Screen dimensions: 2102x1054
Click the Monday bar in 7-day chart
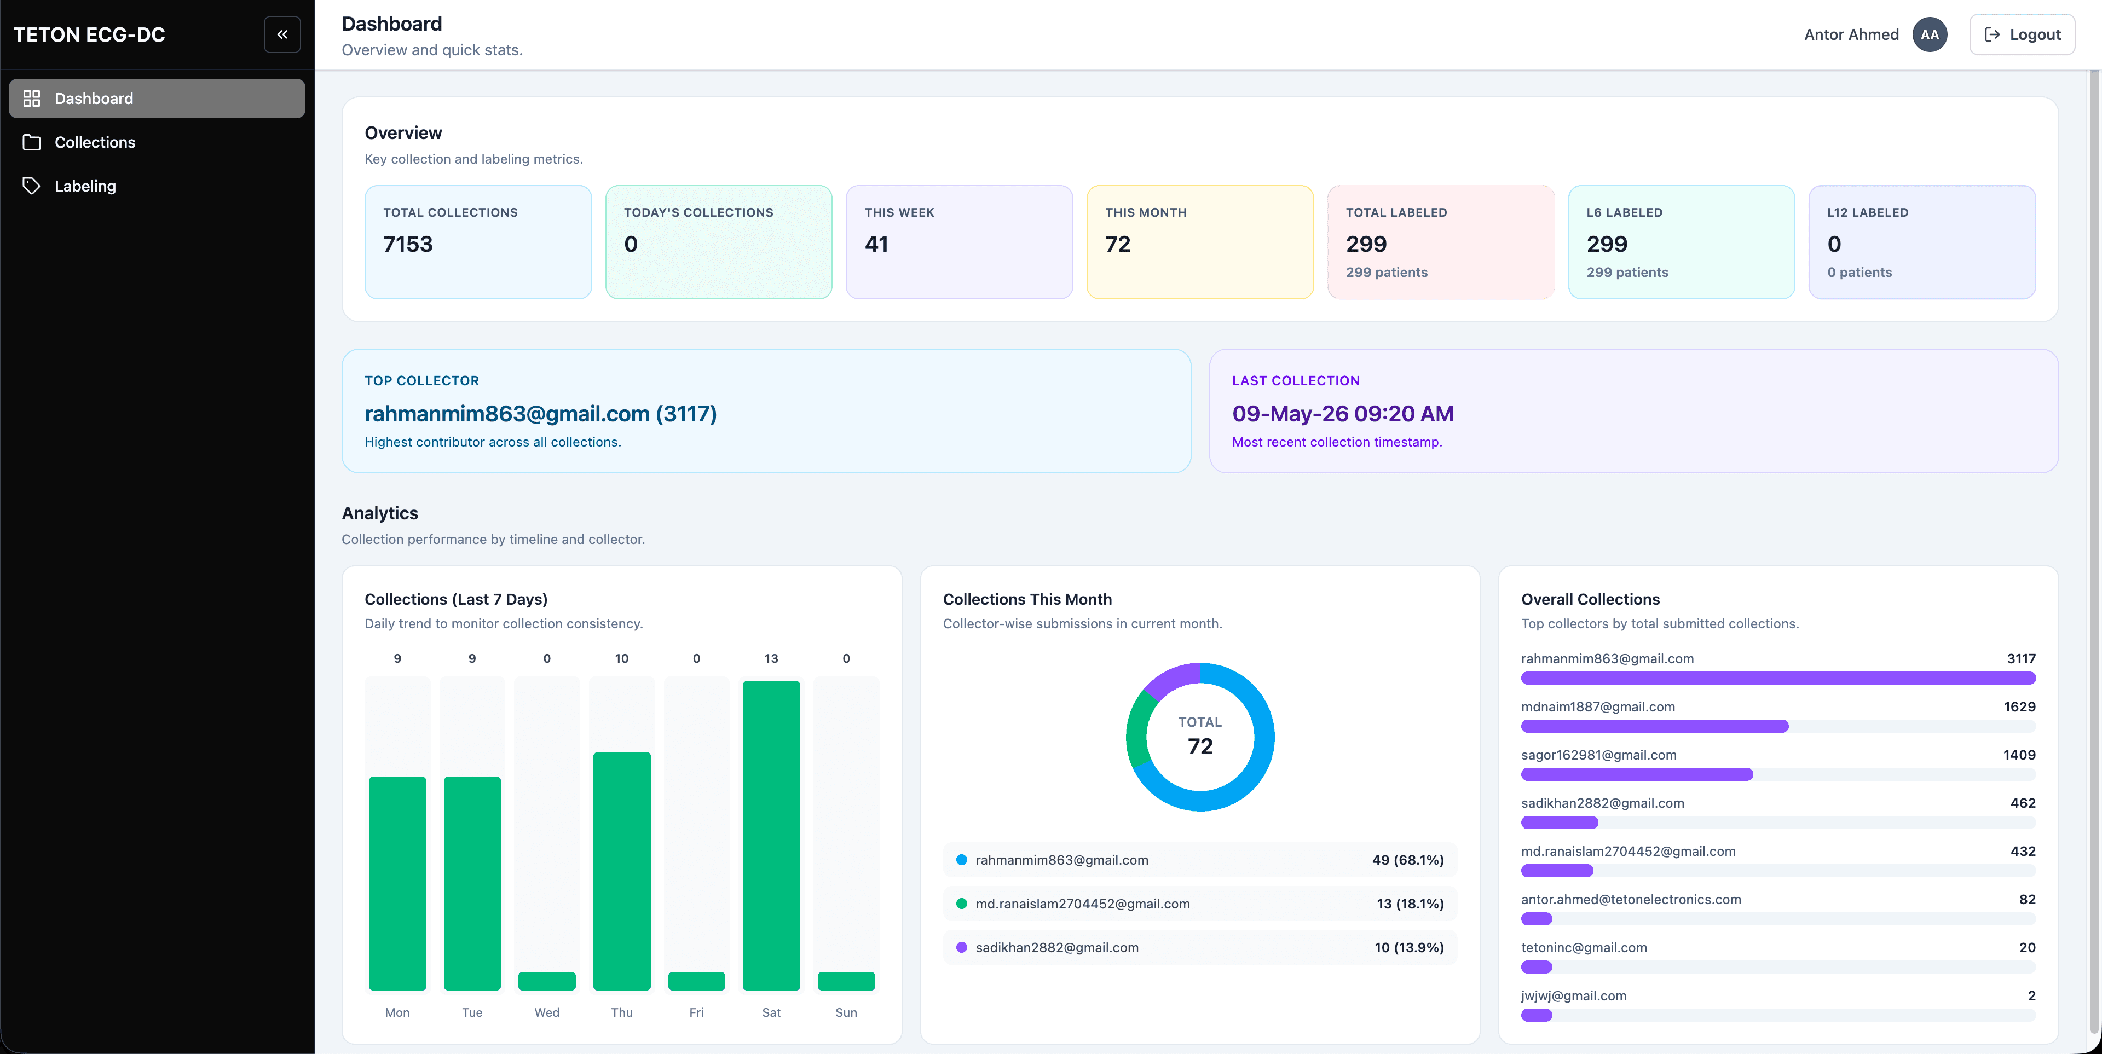(x=397, y=883)
